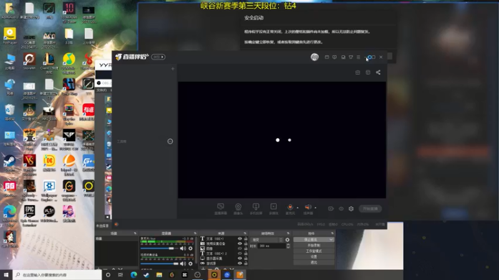Click the skin shirt icon in the title bar
This screenshot has width=499, height=280.
click(x=351, y=57)
